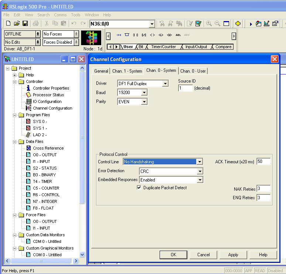Open the N7 - INTEGER data file
This screenshot has height=274, width=286.
pyautogui.click(x=45, y=201)
